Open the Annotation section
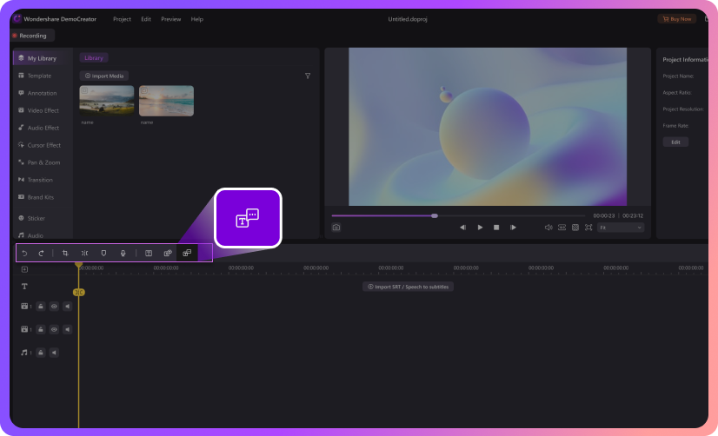Screen dimensions: 718x436 [x=42, y=93]
